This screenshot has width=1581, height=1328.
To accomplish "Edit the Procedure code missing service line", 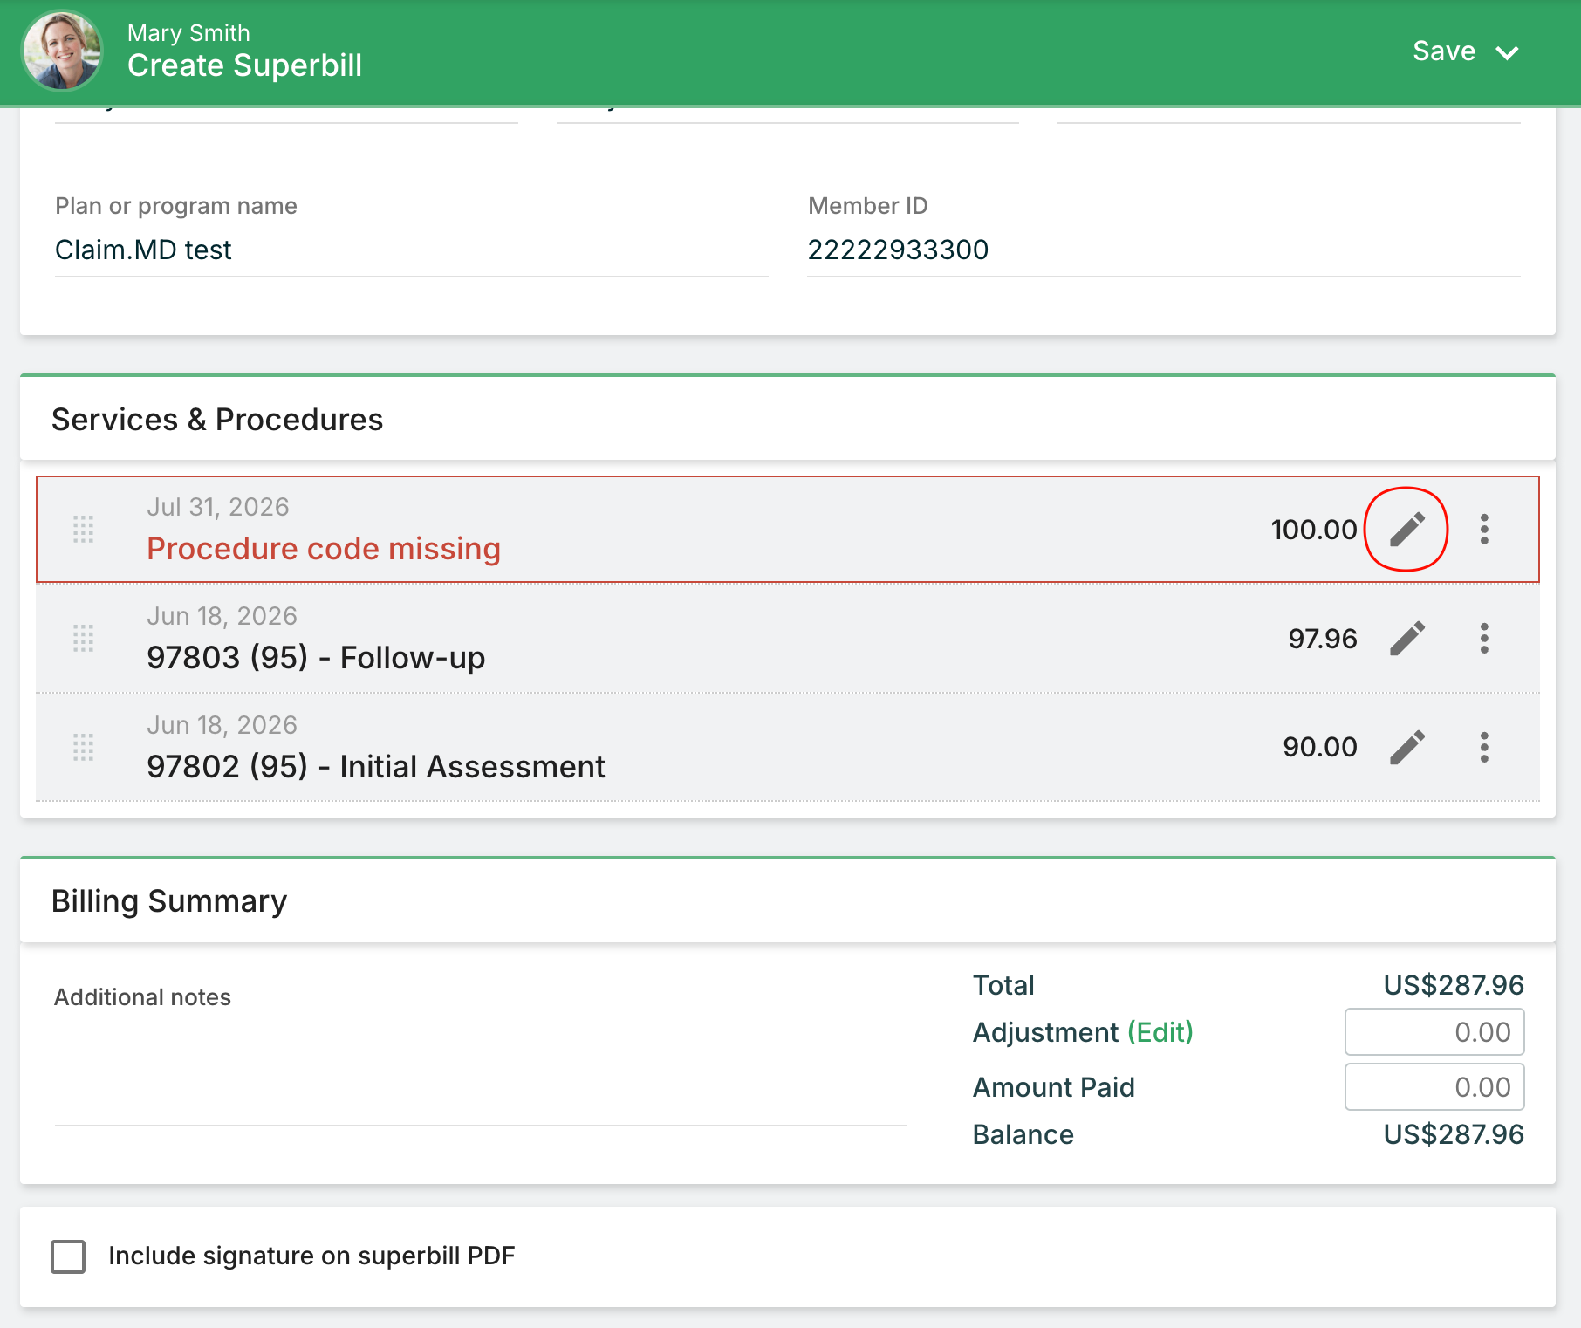I will click(x=1406, y=530).
